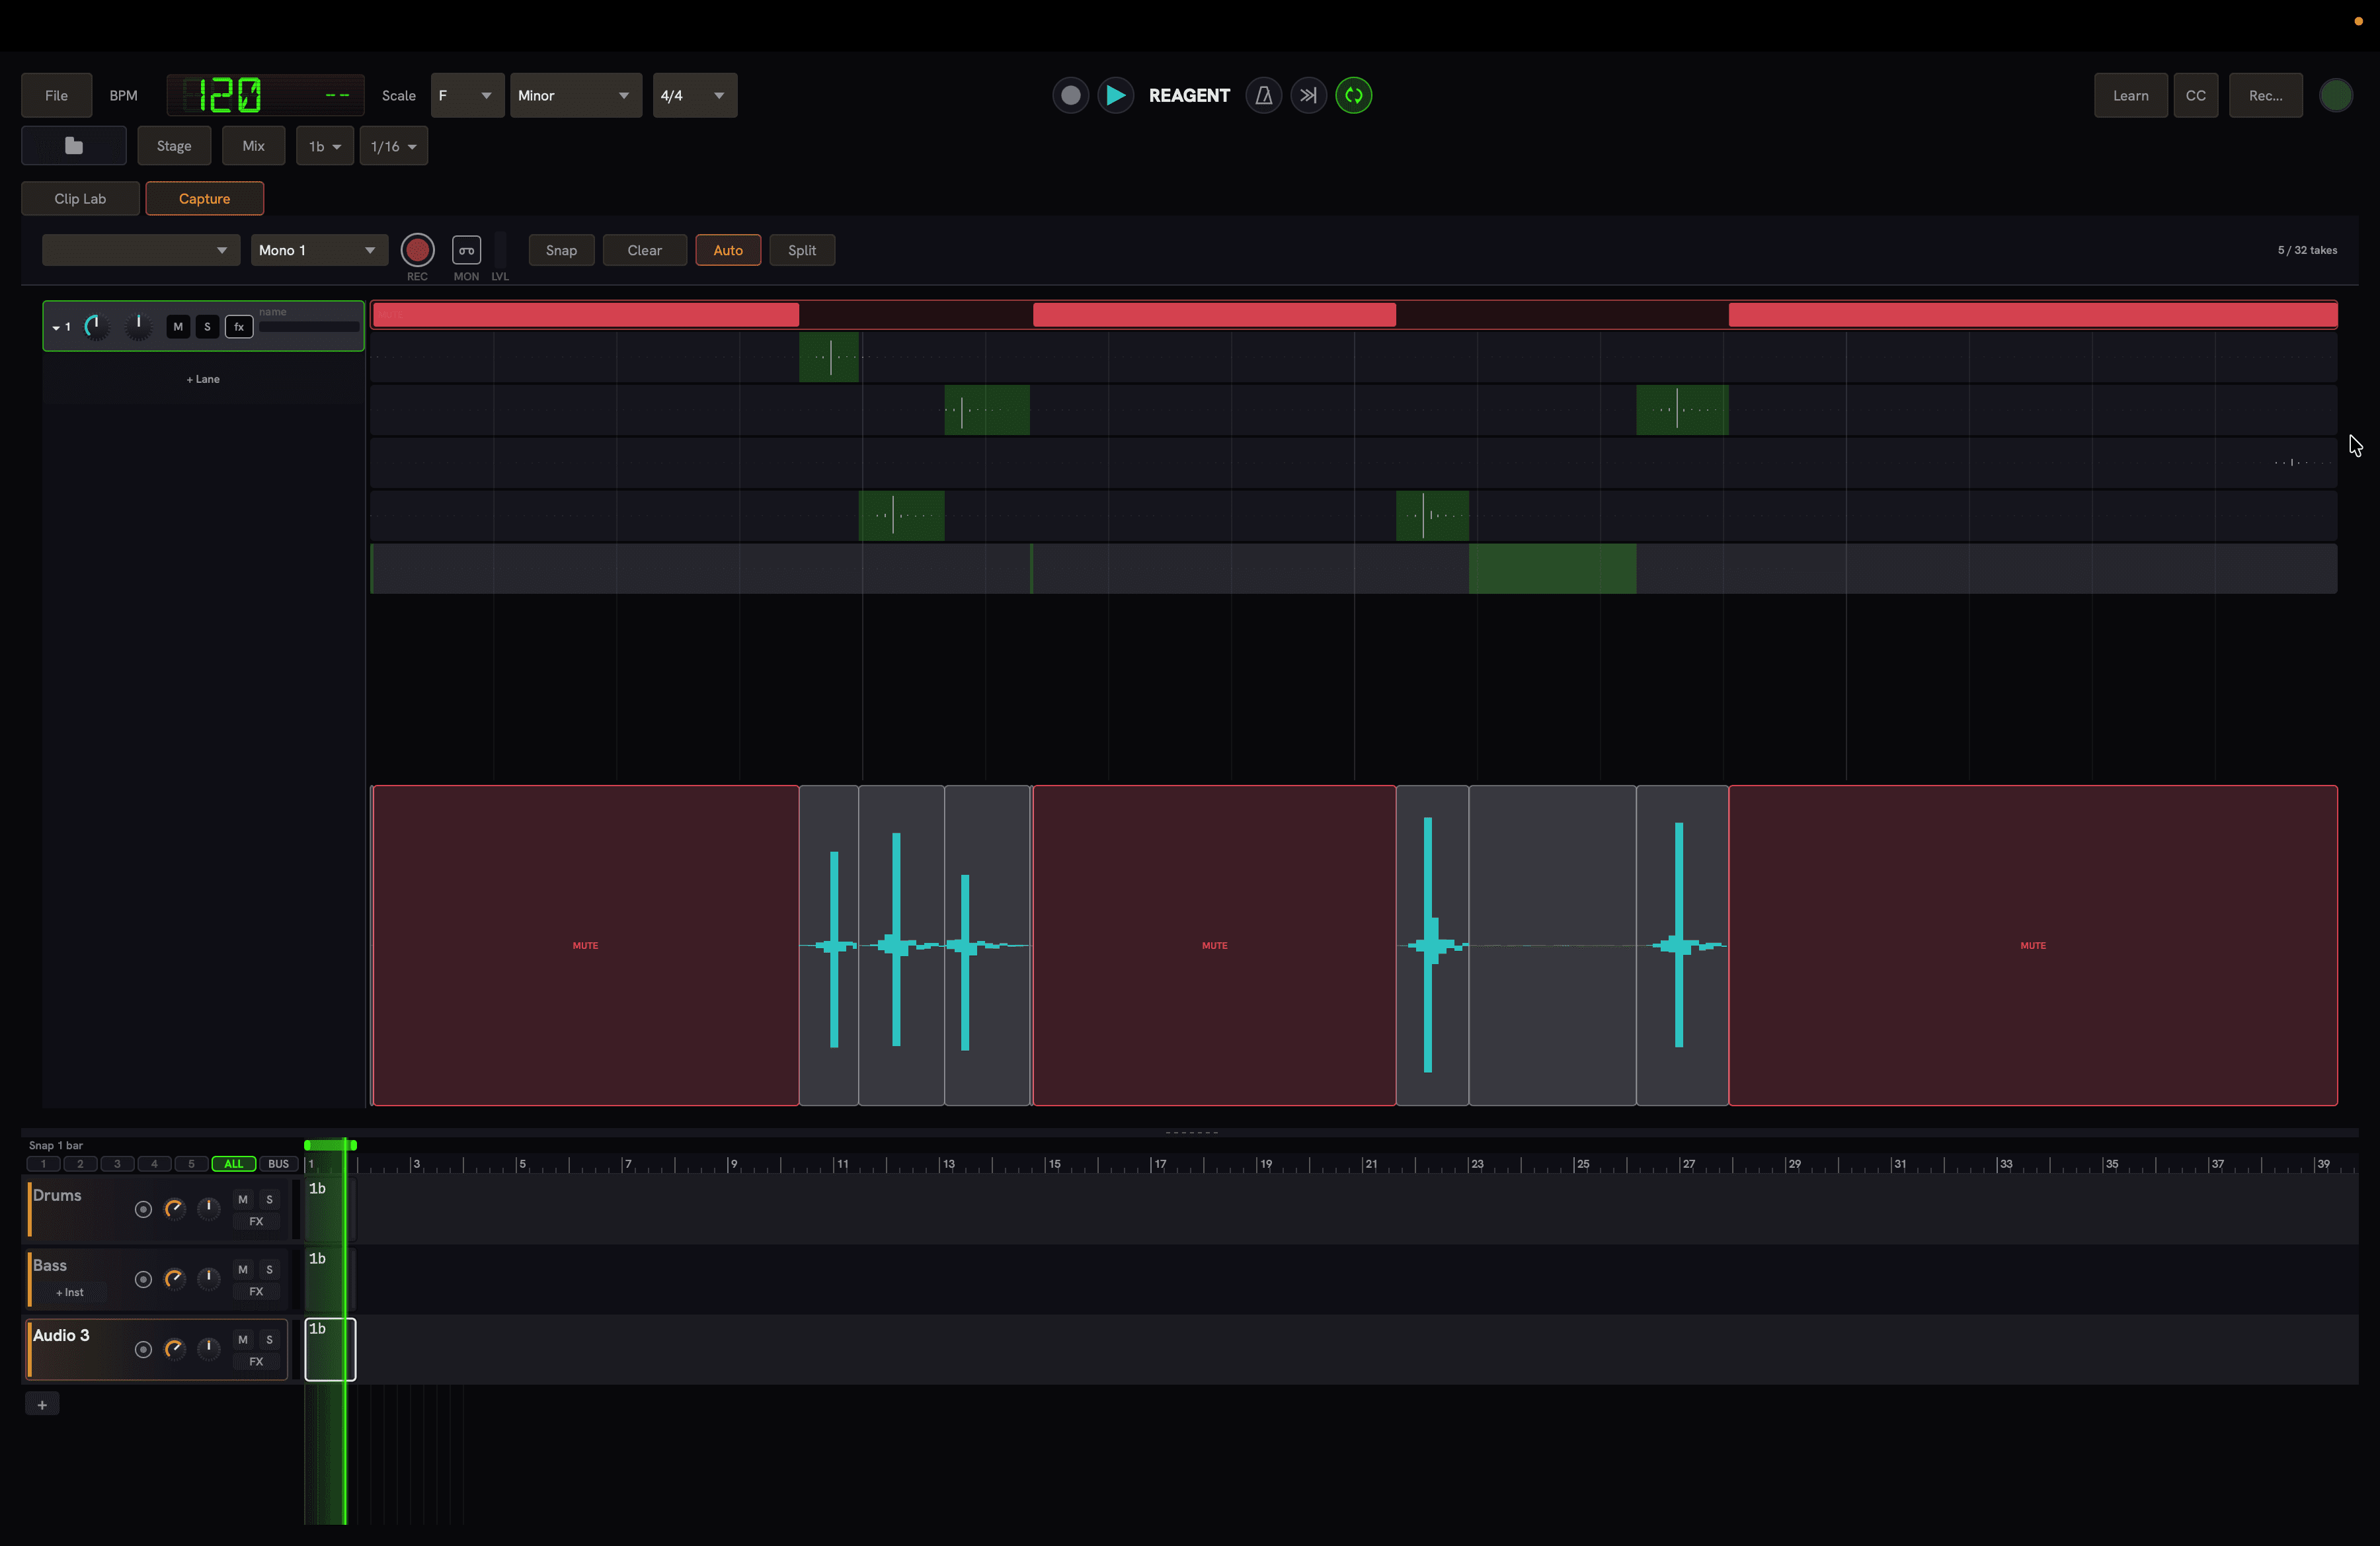Open FX for the Audio 3 track
The image size is (2380, 1546).
[x=256, y=1361]
